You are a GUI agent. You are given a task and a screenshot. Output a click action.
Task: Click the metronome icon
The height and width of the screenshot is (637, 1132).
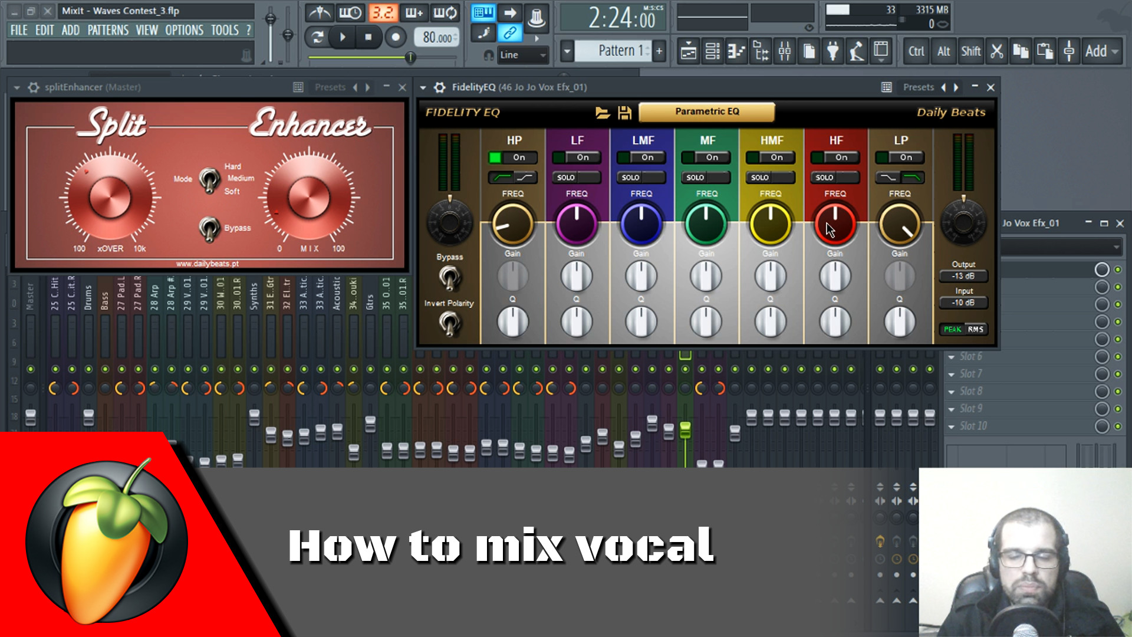(x=320, y=12)
